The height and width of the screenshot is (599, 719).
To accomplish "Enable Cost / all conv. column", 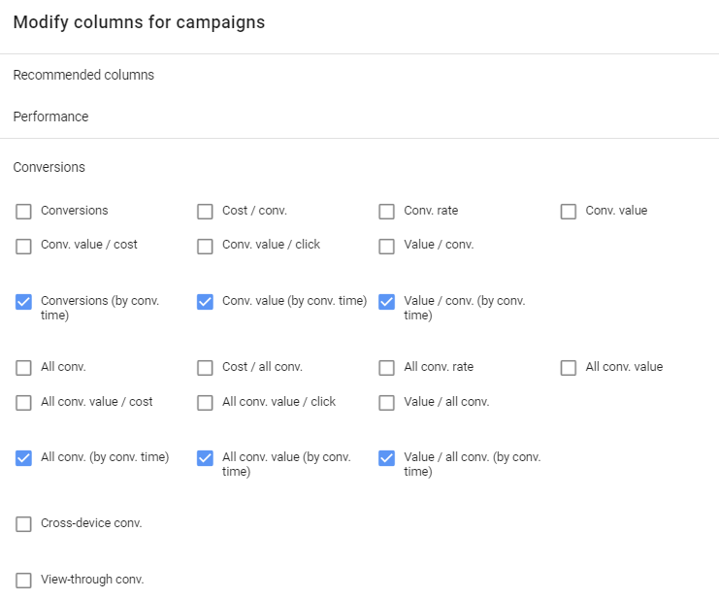I will (x=205, y=368).
